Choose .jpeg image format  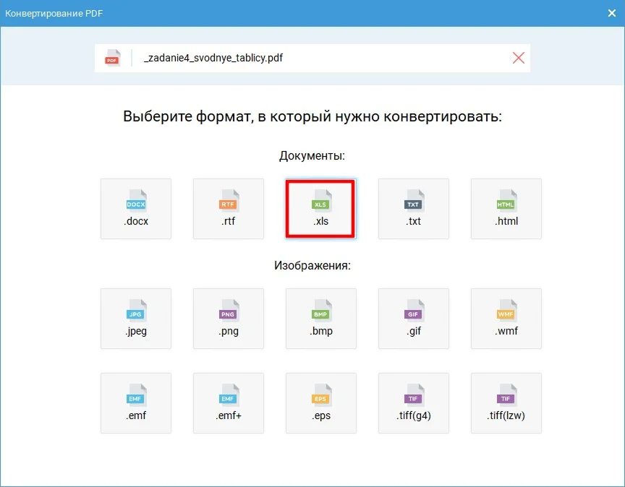coord(136,319)
